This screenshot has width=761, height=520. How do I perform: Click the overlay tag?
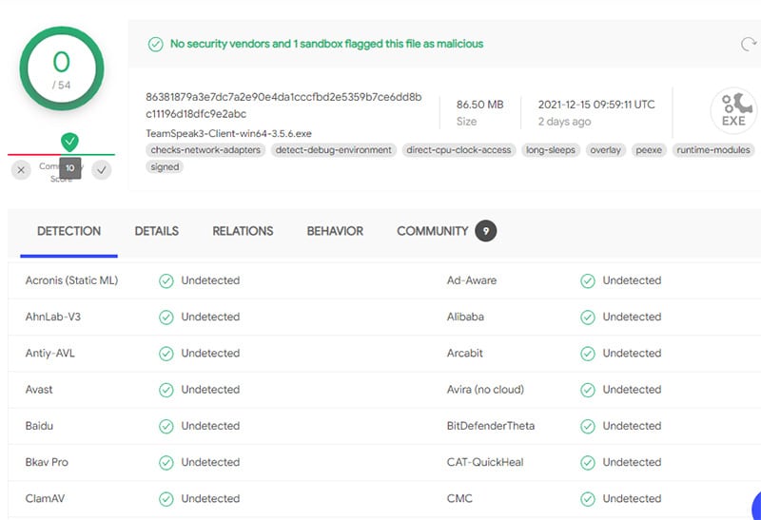point(606,150)
